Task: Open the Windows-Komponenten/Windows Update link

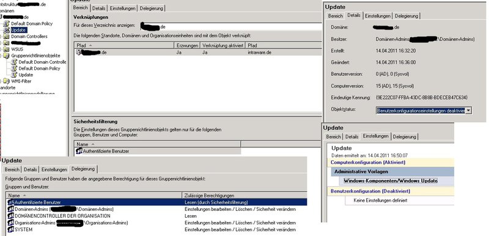Action: [x=391, y=181]
